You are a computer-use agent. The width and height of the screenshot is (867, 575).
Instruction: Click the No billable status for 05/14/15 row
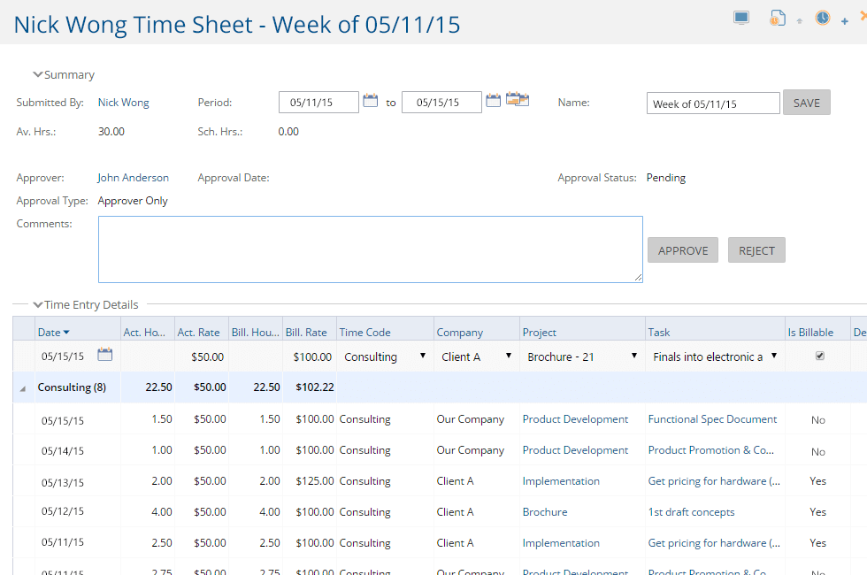(817, 450)
